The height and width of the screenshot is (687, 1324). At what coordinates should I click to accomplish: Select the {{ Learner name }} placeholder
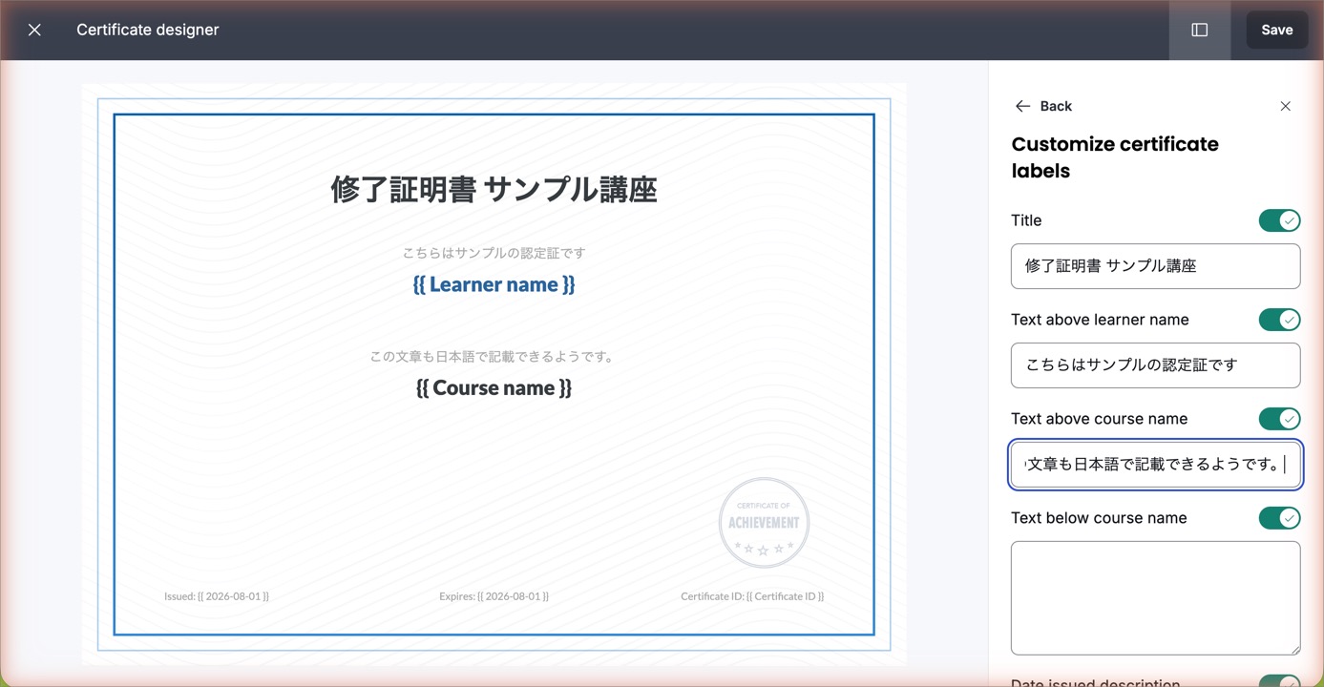494,284
